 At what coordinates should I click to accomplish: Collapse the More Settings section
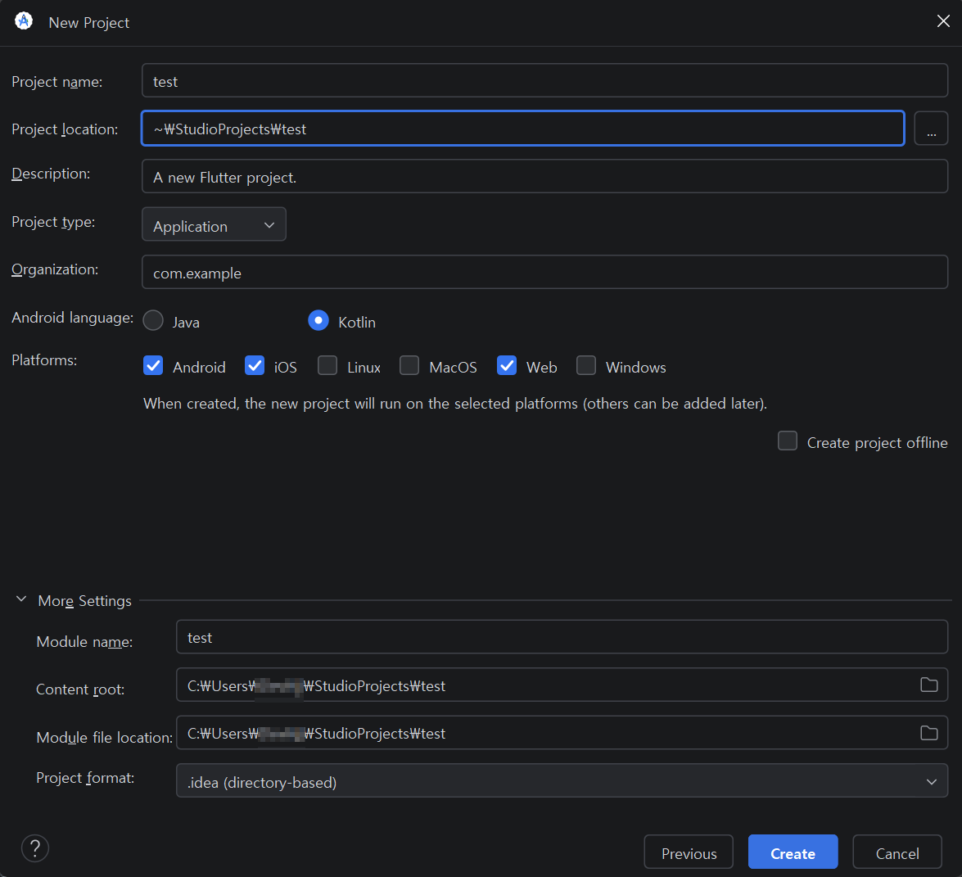click(x=21, y=599)
